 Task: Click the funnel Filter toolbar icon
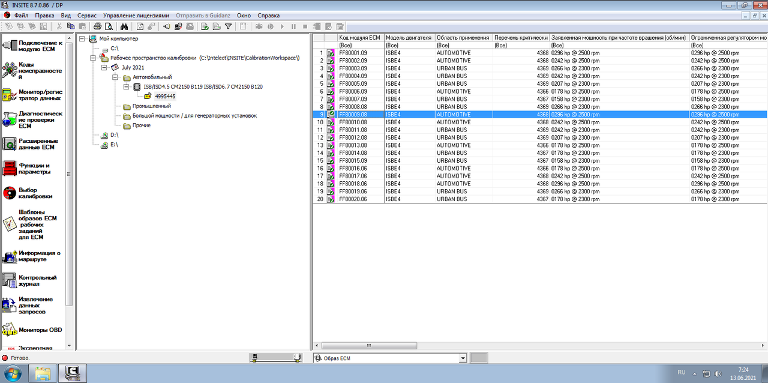(x=228, y=26)
